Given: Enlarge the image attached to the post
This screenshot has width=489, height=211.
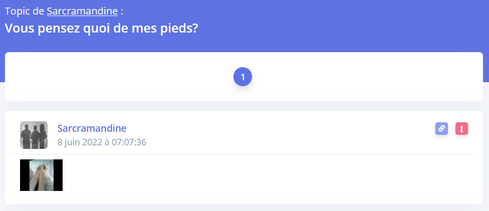Looking at the screenshot, I should pos(41,175).
